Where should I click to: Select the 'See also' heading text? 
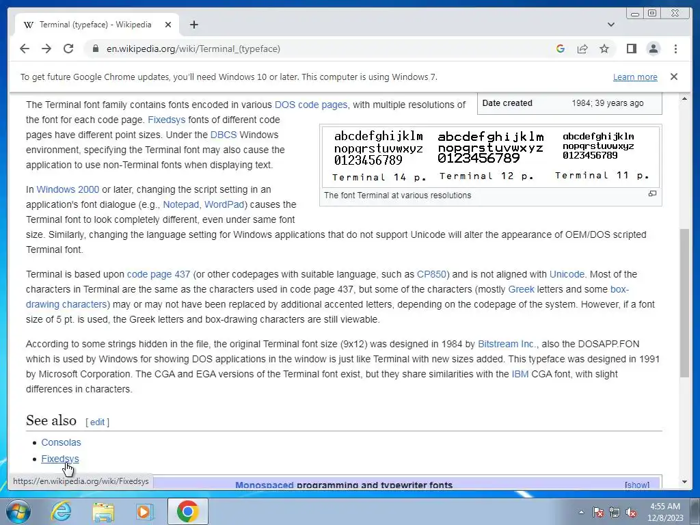51,420
